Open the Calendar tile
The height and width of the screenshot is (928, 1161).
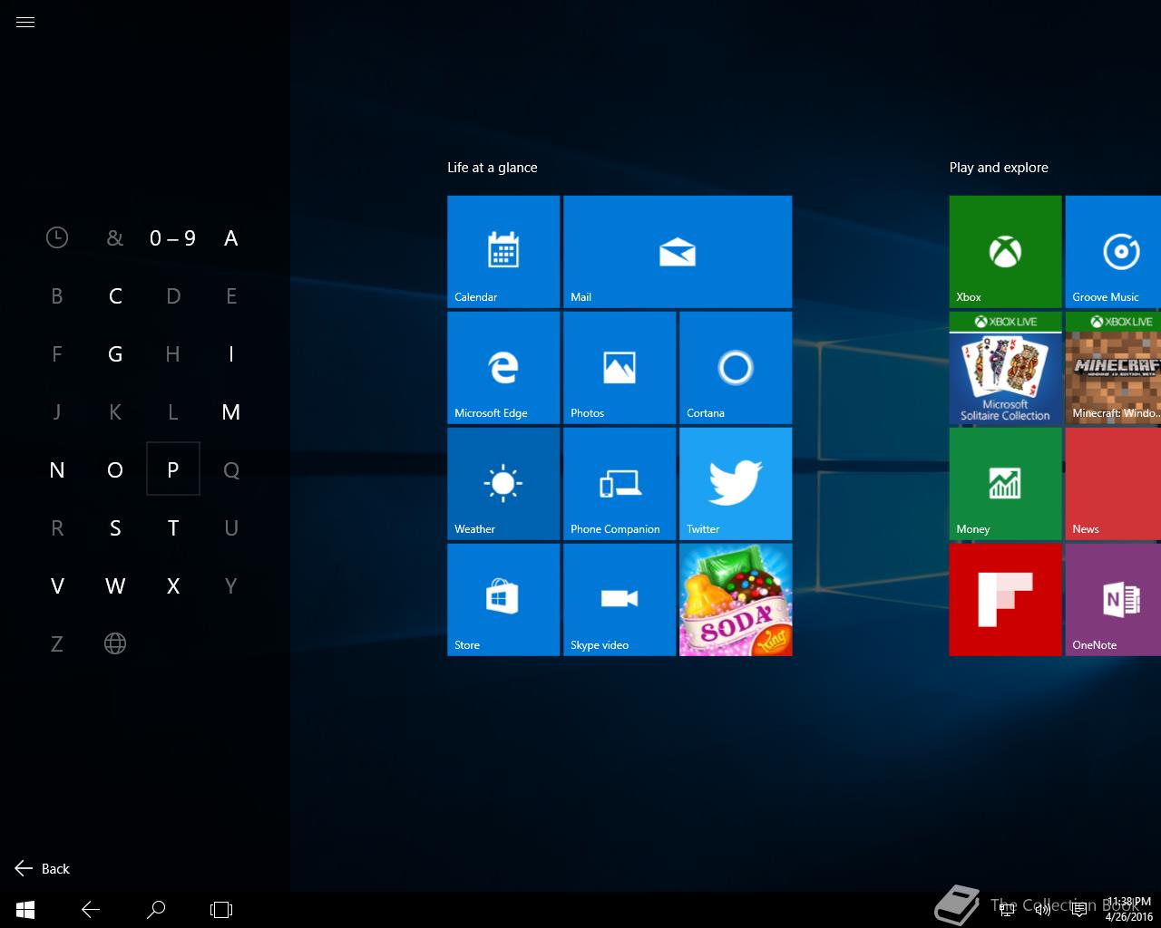coord(503,252)
